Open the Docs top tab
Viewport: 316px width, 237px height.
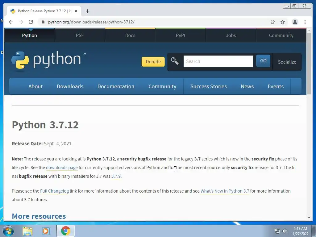click(x=130, y=35)
